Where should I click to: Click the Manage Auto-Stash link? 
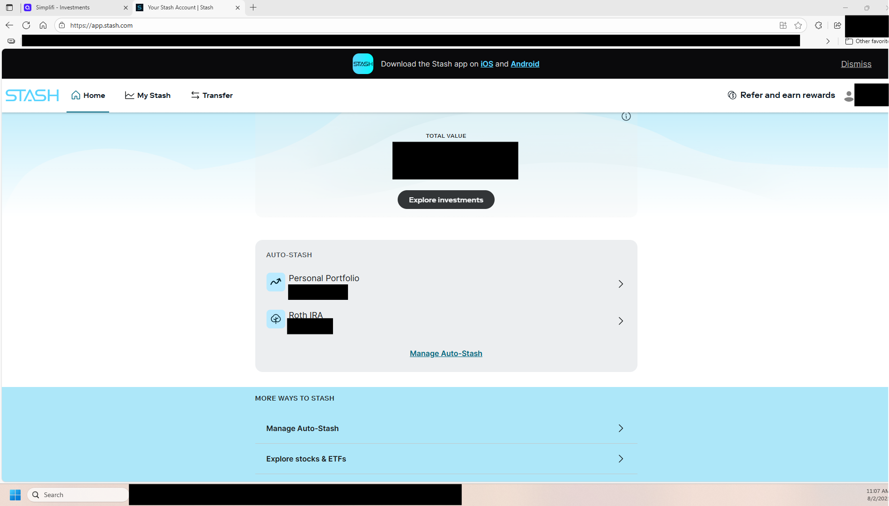pyautogui.click(x=446, y=354)
